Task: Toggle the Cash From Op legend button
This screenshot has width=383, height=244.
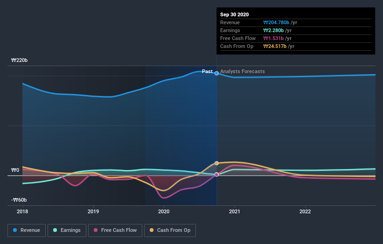Action: coord(170,230)
